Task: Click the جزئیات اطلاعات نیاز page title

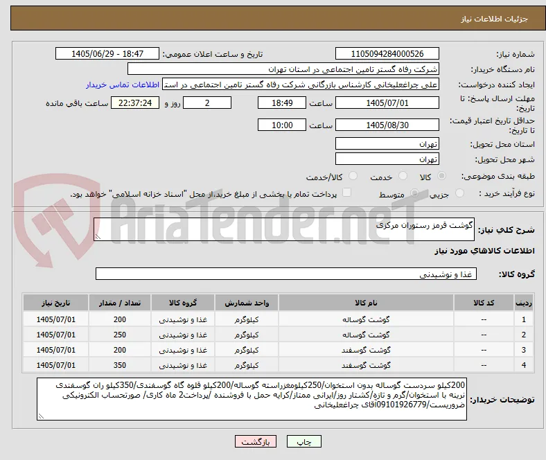Action: pyautogui.click(x=495, y=19)
